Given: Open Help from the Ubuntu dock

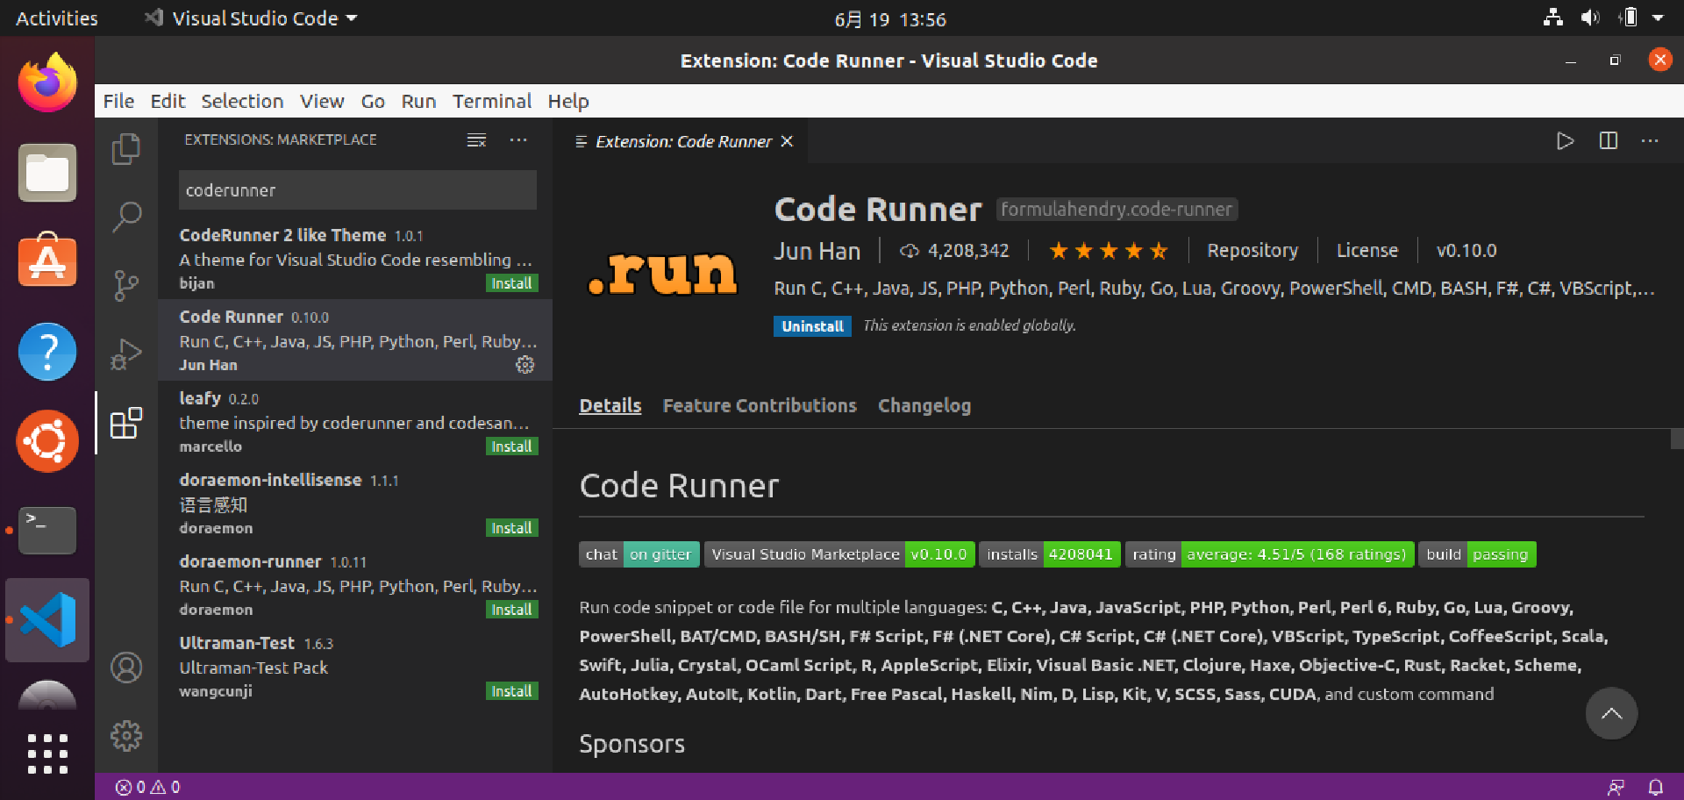Looking at the screenshot, I should [x=47, y=352].
